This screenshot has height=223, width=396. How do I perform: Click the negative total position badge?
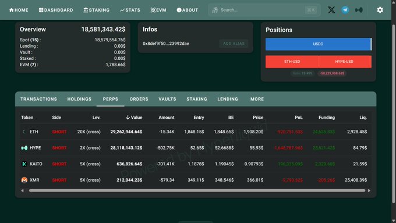[x=332, y=73]
